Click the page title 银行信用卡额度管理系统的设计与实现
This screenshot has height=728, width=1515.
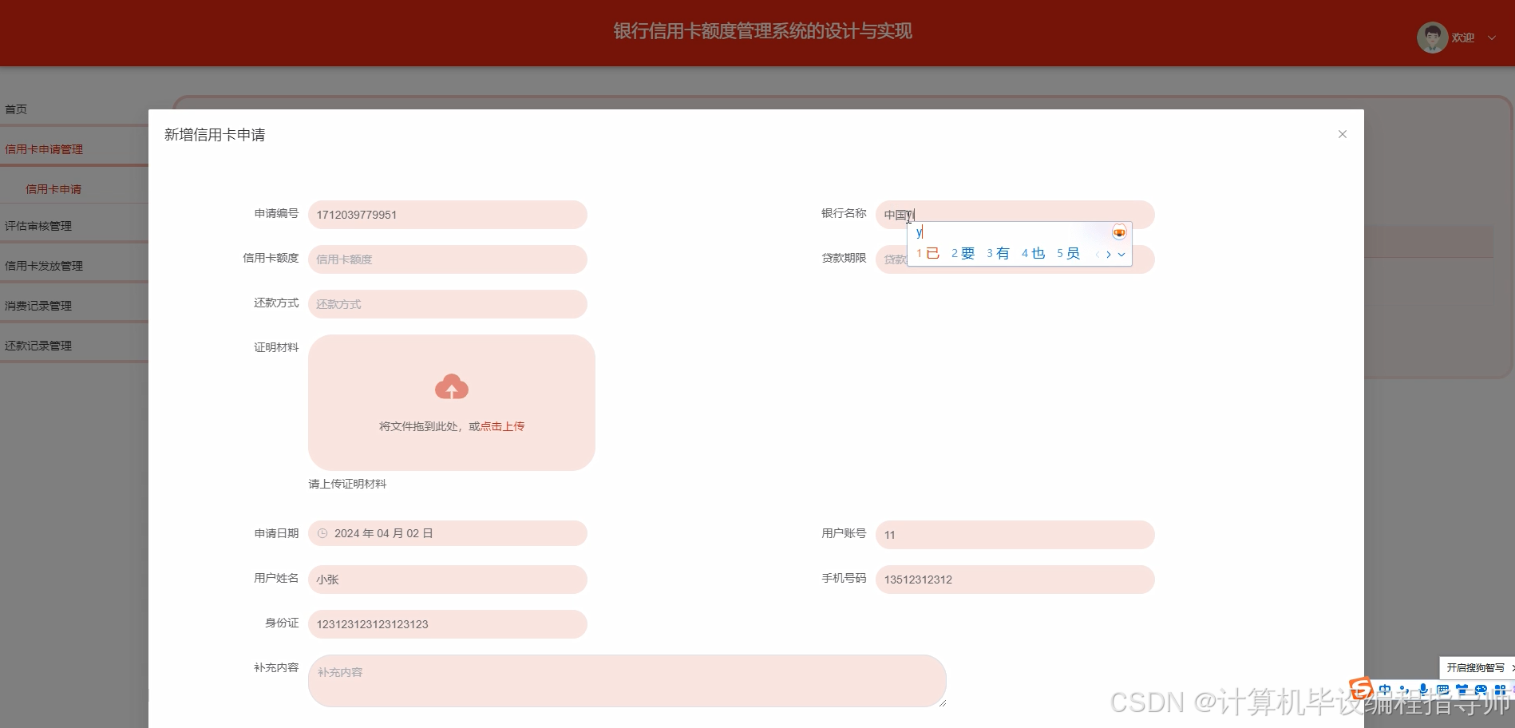click(762, 31)
